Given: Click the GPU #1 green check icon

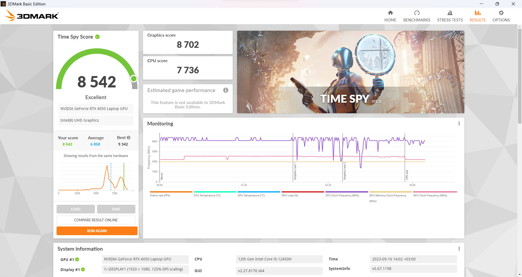Looking at the screenshot, I should click(x=77, y=259).
